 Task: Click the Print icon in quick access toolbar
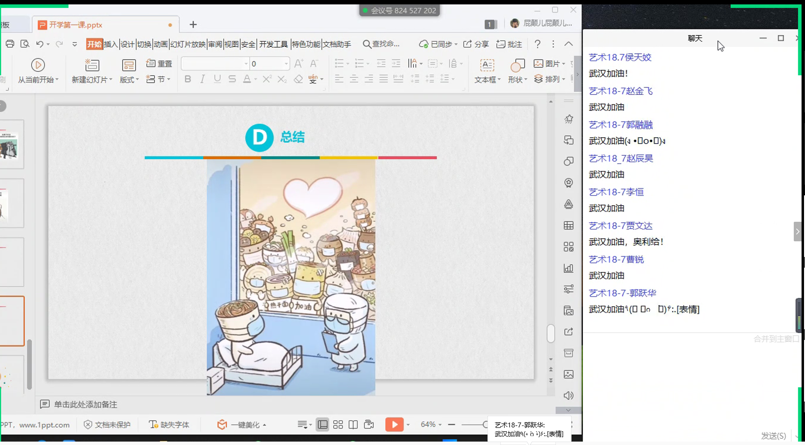(x=10, y=44)
